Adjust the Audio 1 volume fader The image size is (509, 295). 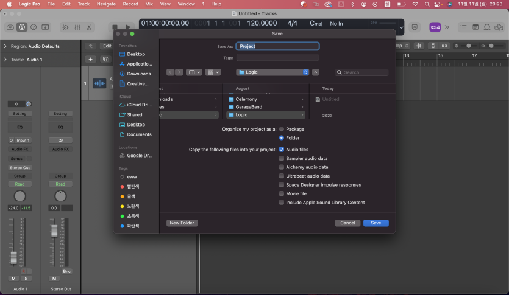[13, 257]
